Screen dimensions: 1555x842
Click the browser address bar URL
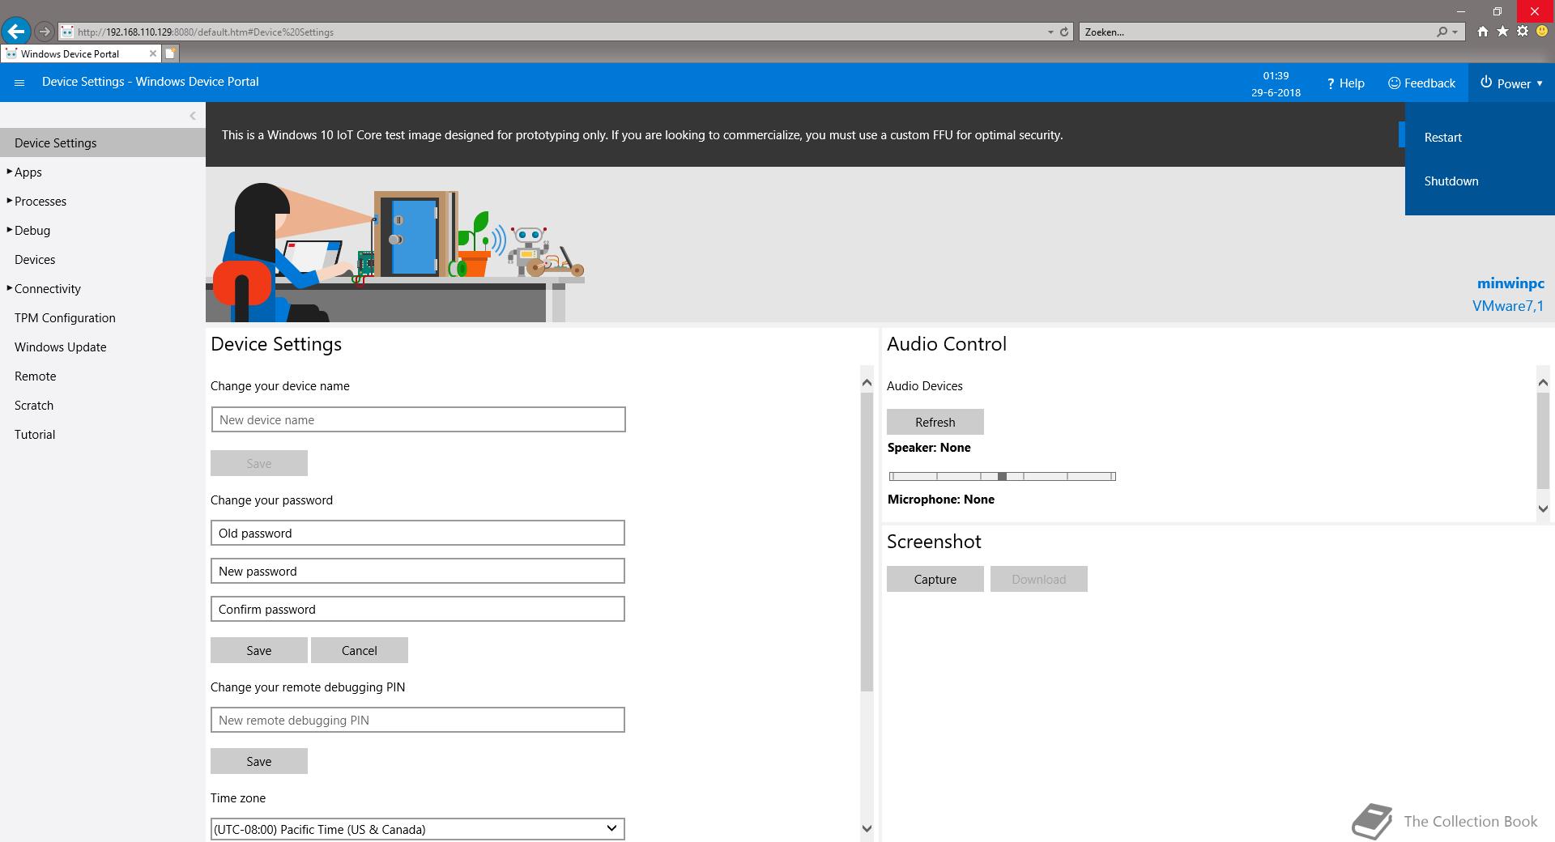206,32
